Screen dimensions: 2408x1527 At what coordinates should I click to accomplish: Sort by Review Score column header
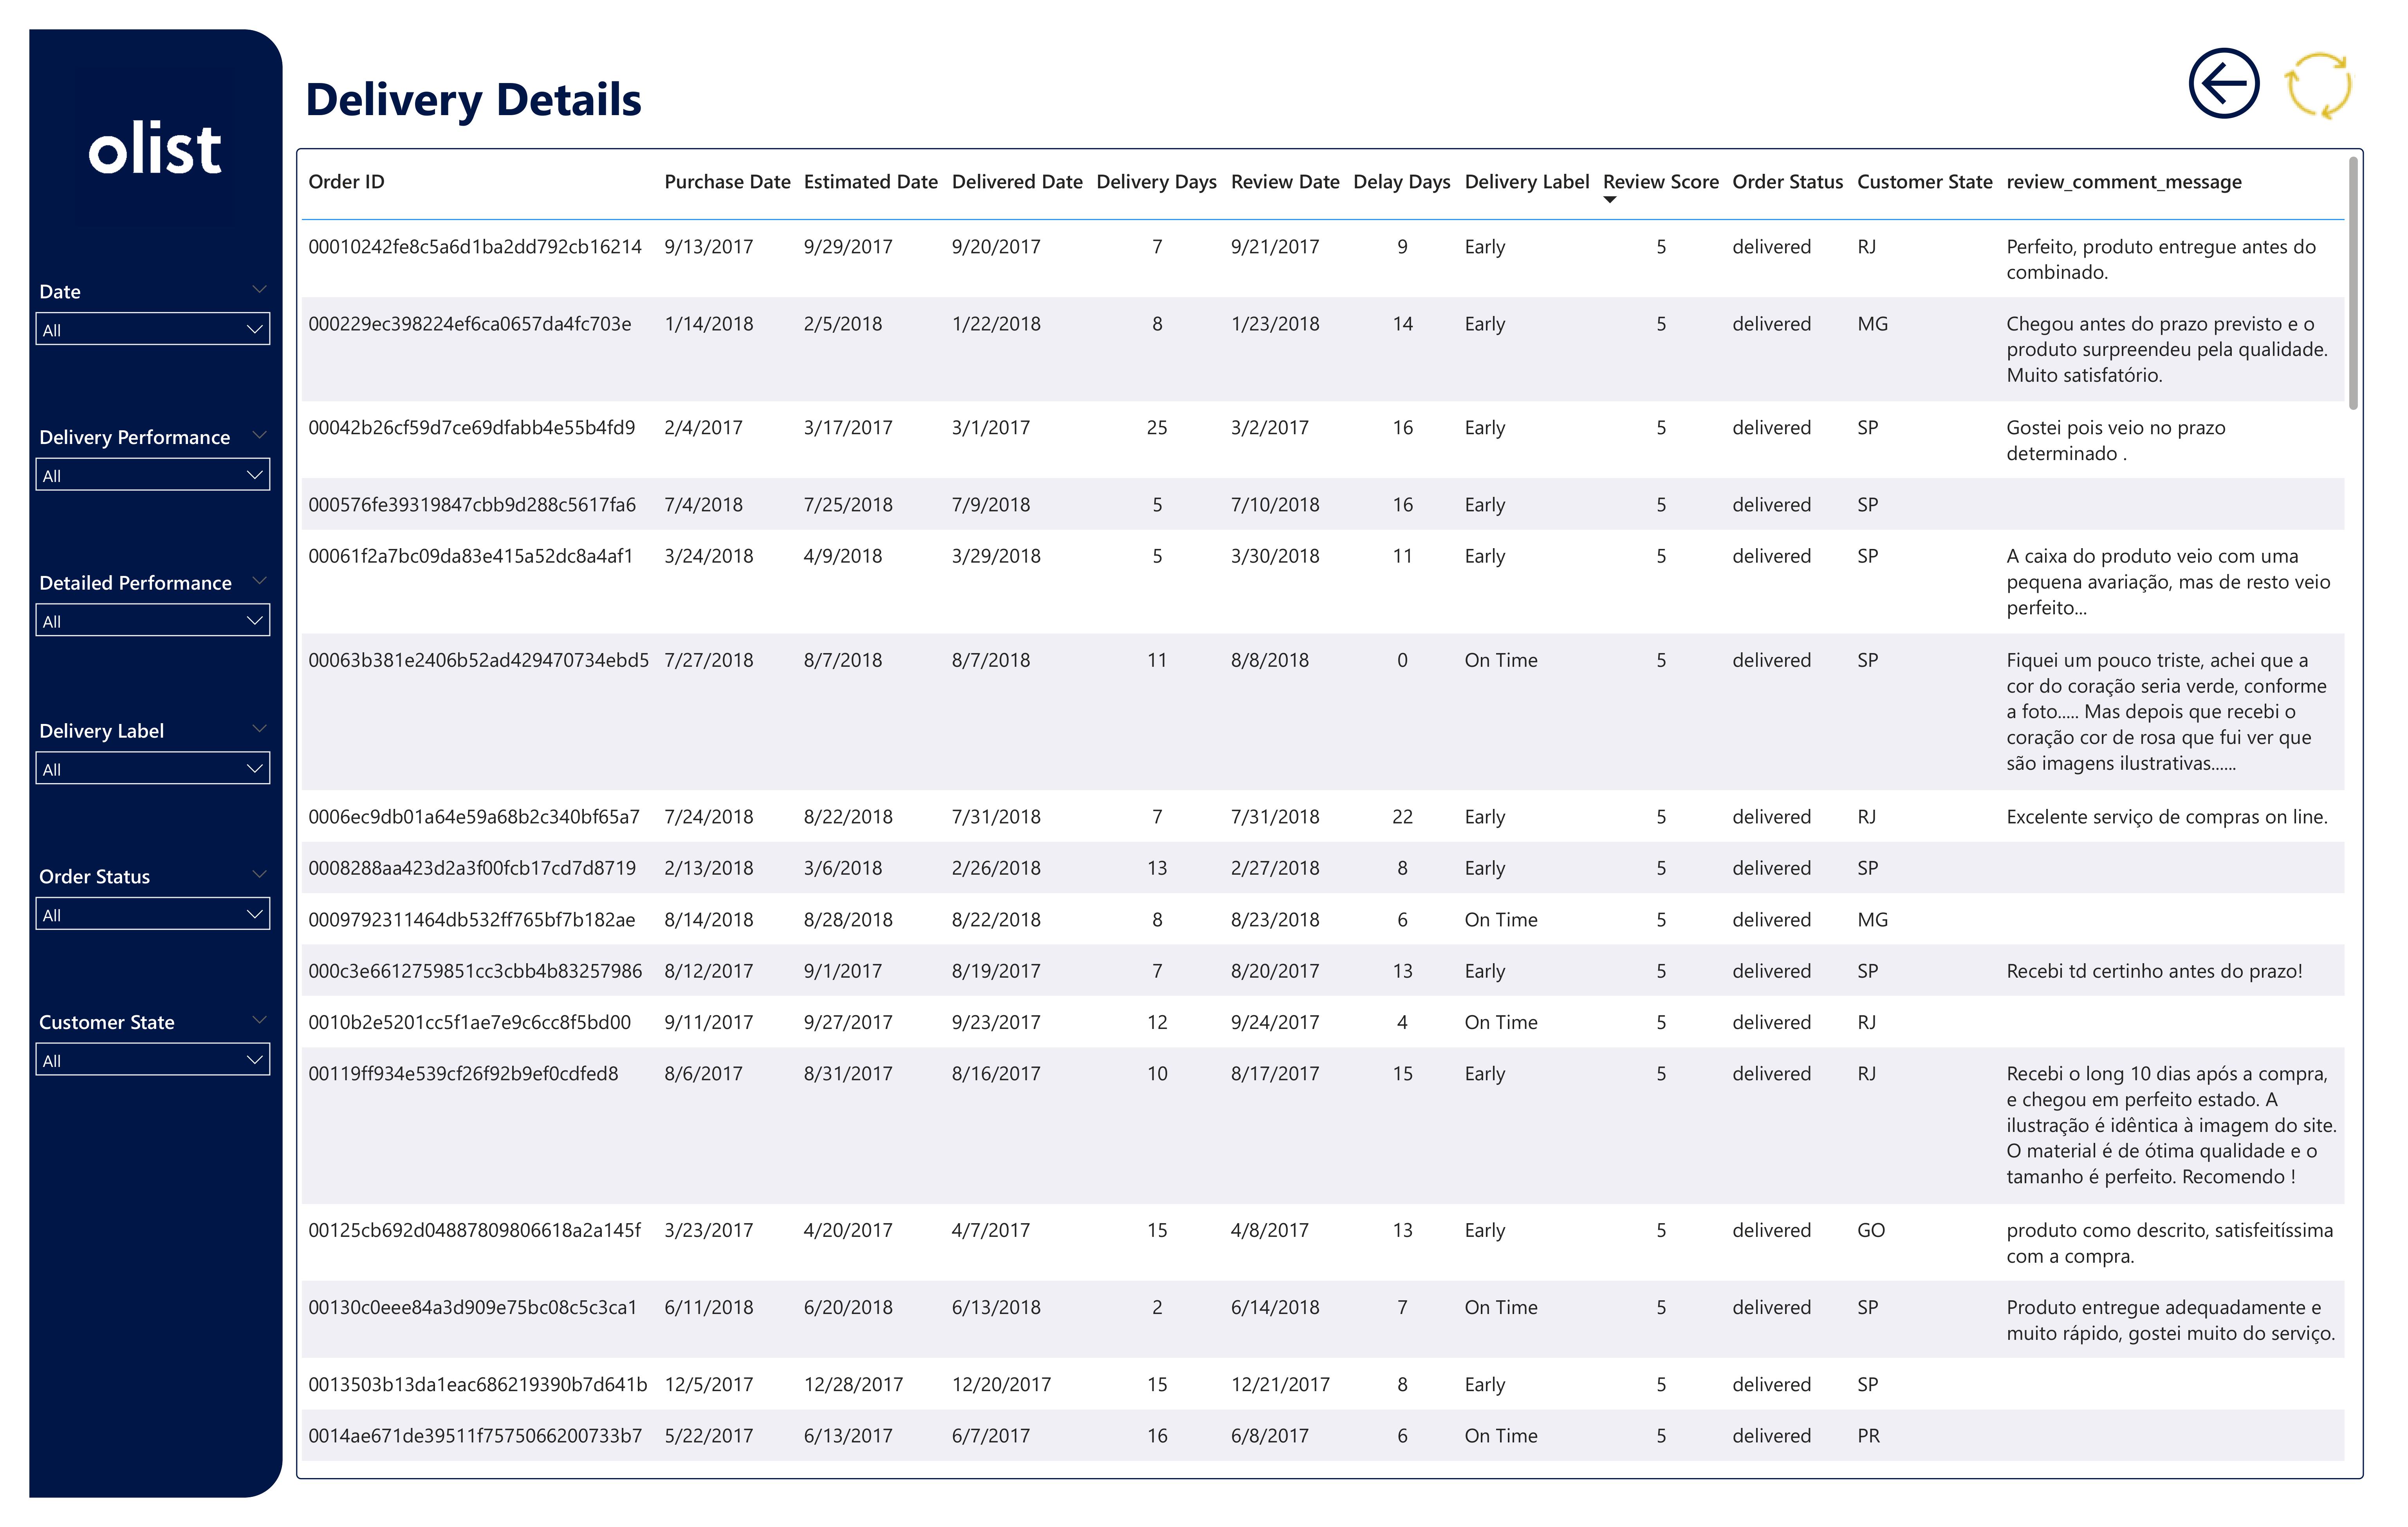coord(1660,182)
